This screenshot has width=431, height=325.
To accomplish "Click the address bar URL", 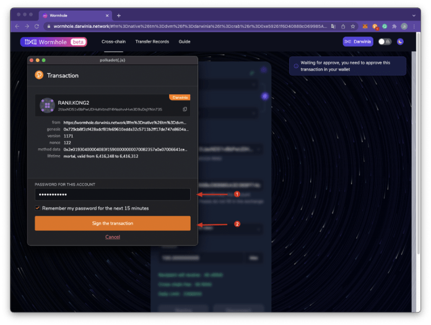I will point(189,27).
